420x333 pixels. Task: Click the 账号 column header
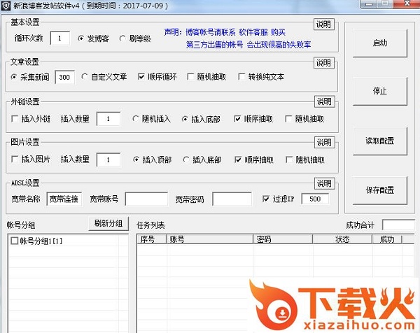210,239
